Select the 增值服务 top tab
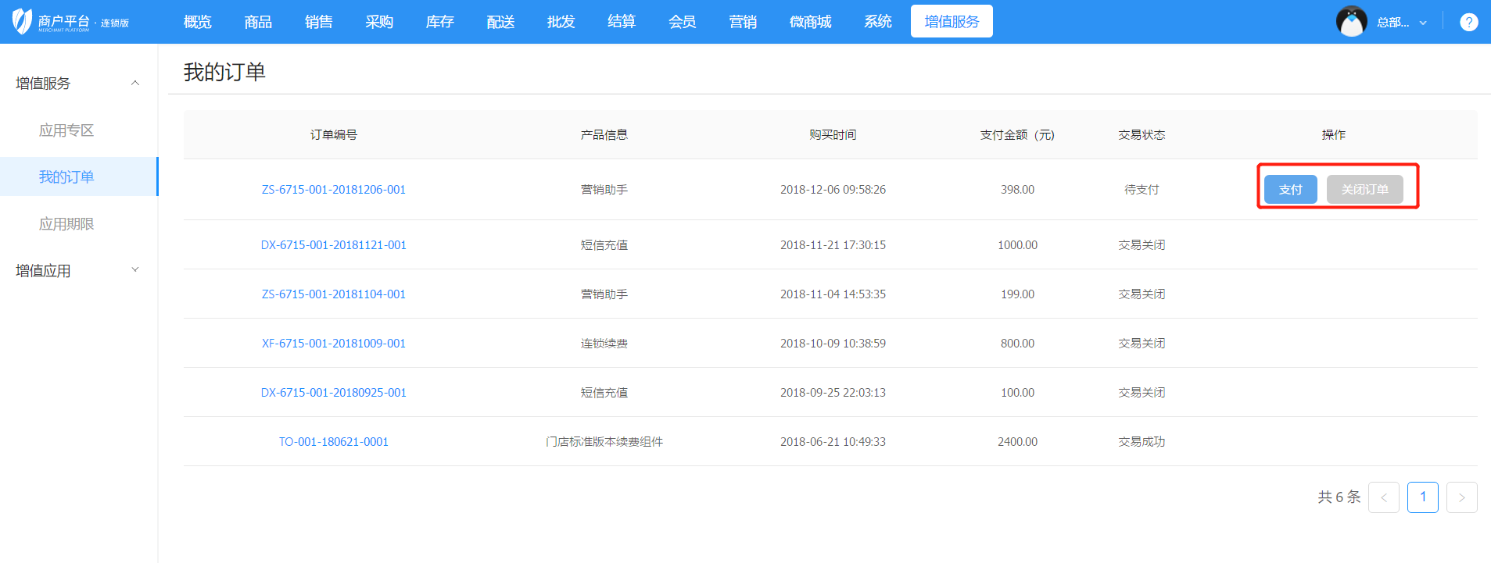Screen dimensions: 1491x563 (x=952, y=22)
